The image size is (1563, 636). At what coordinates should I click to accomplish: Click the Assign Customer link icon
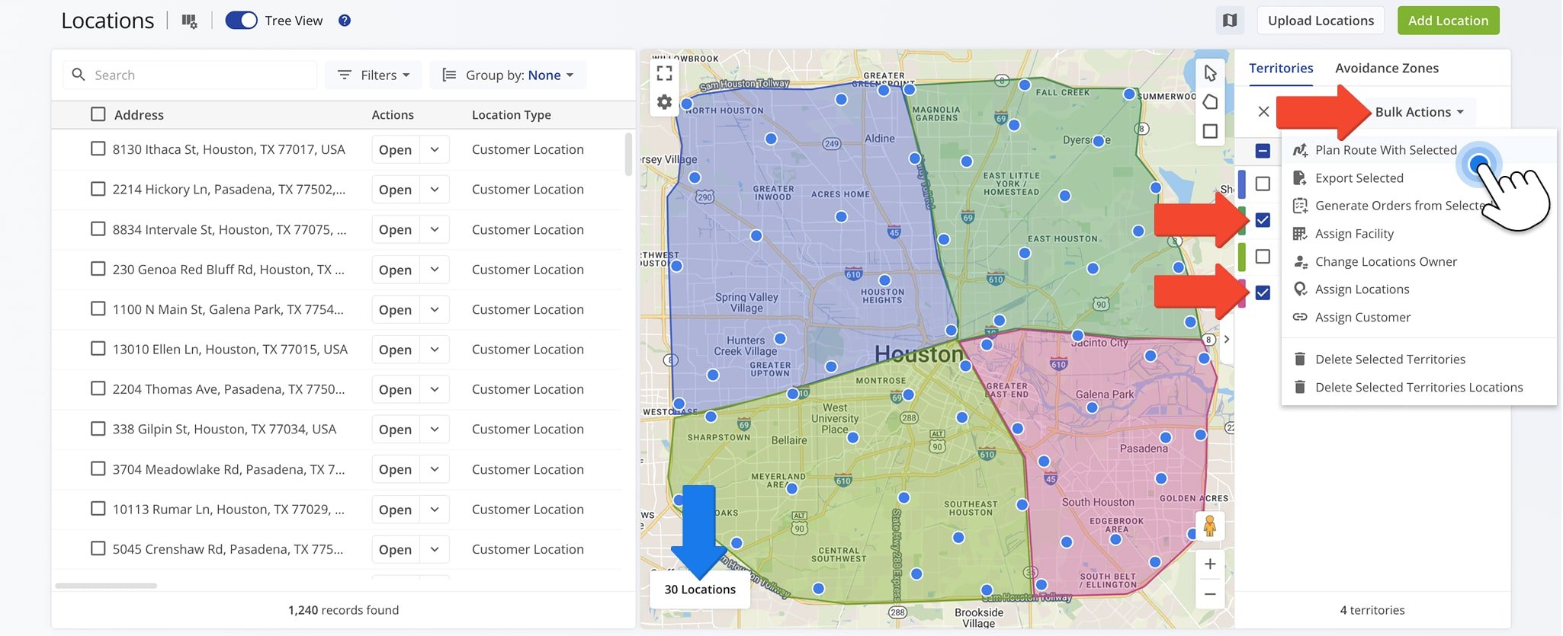click(x=1300, y=318)
